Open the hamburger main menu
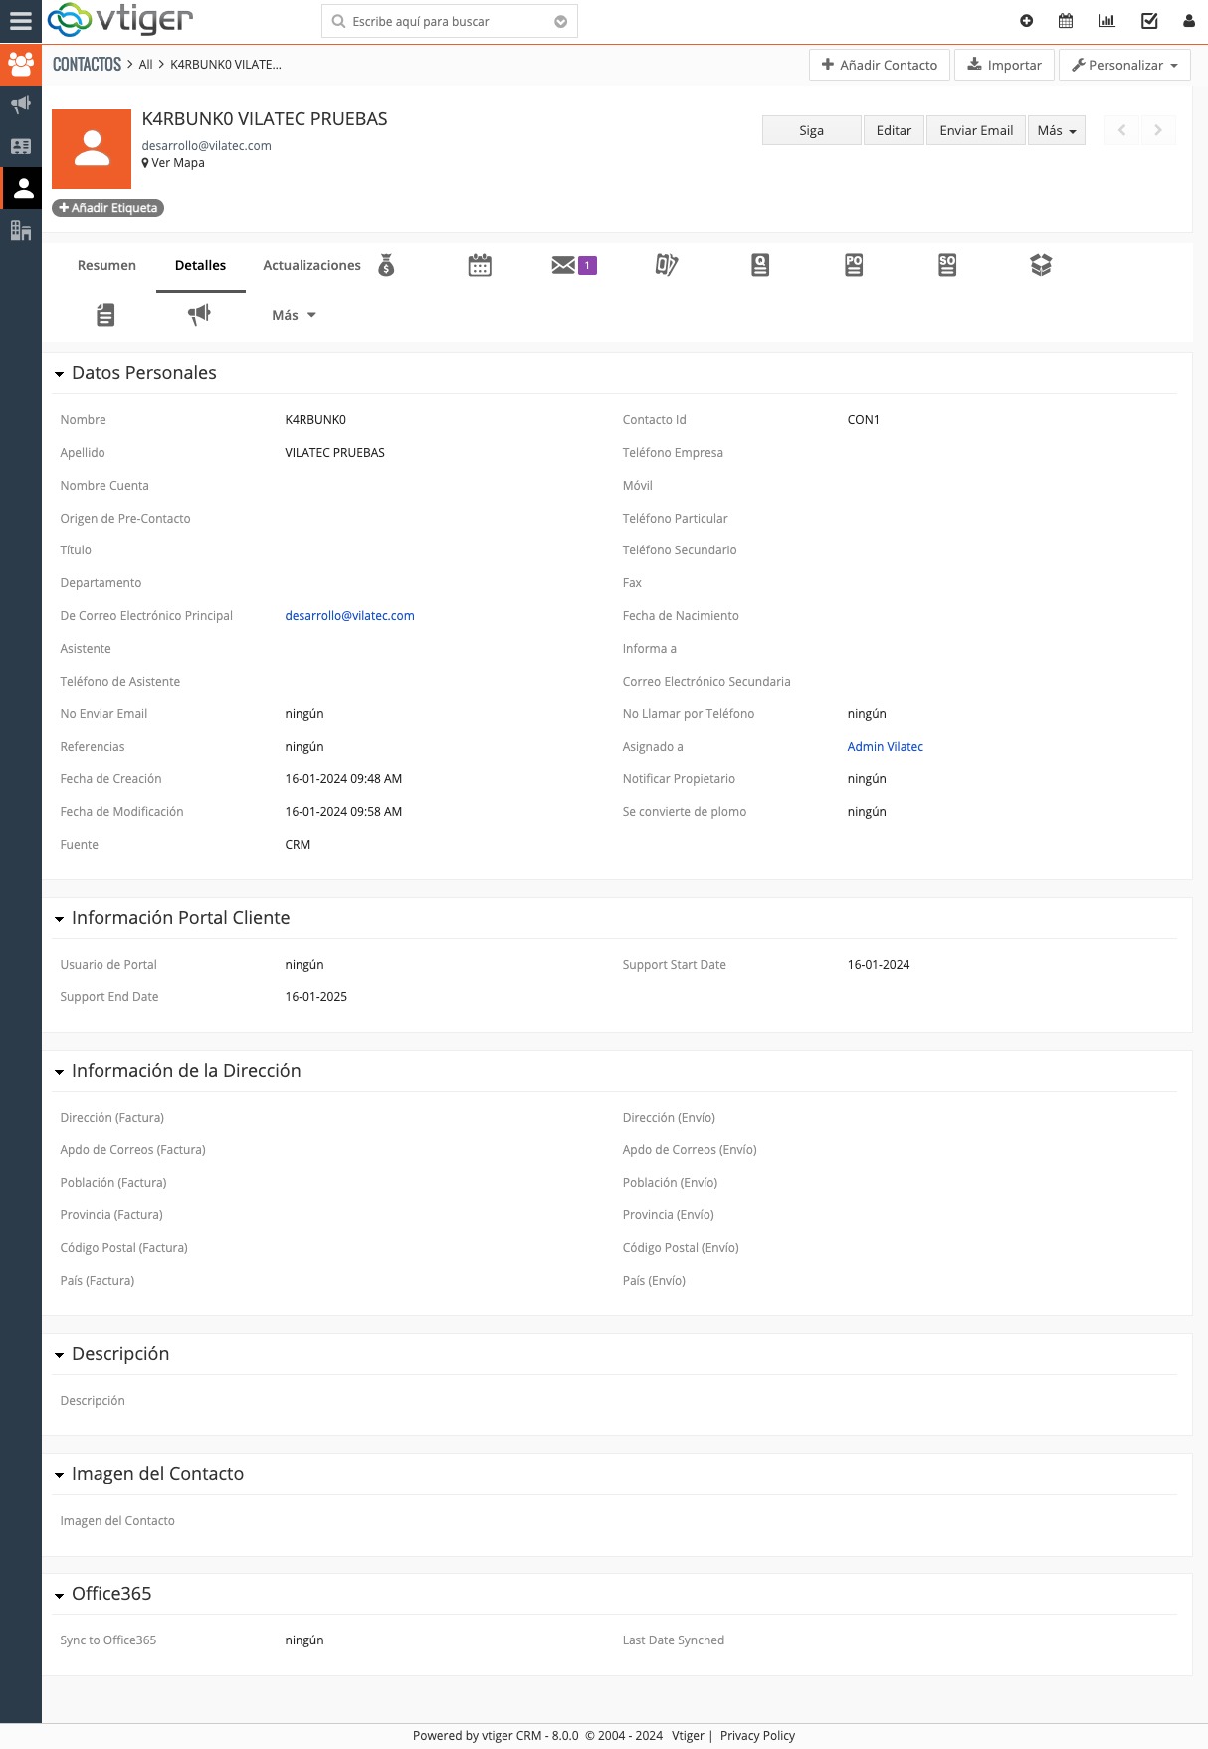The width and height of the screenshot is (1208, 1749). (x=21, y=21)
